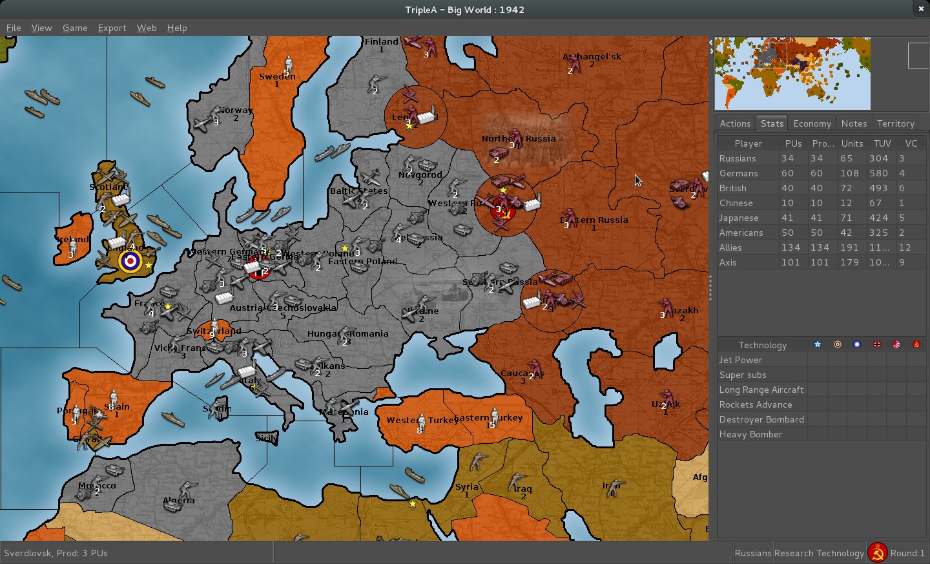
Task: Select the Japanese row in stats table
Action: [821, 218]
